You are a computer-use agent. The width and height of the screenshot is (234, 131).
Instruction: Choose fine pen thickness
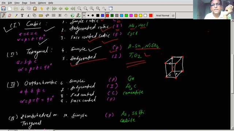(84, 15)
